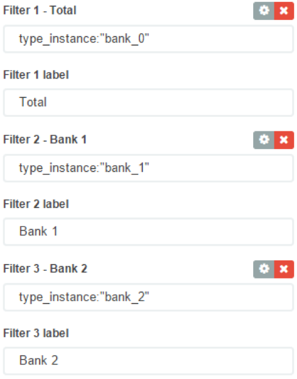Open settings gear for Filter 2 - Bank 1
Image resolution: width=297 pixels, height=379 pixels.
pyautogui.click(x=264, y=140)
